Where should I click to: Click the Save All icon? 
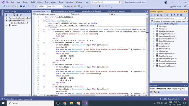24,6
